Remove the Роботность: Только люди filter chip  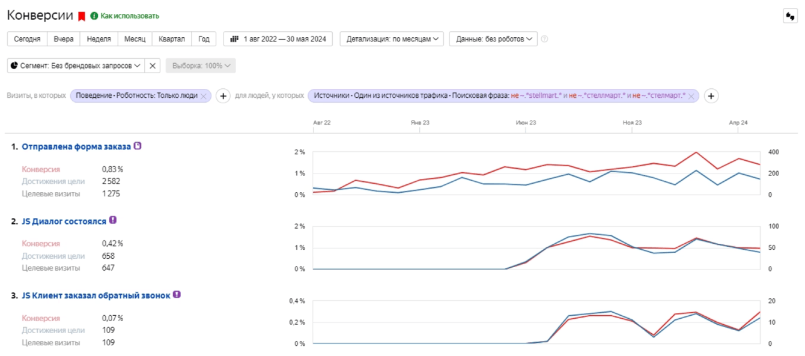pos(204,95)
